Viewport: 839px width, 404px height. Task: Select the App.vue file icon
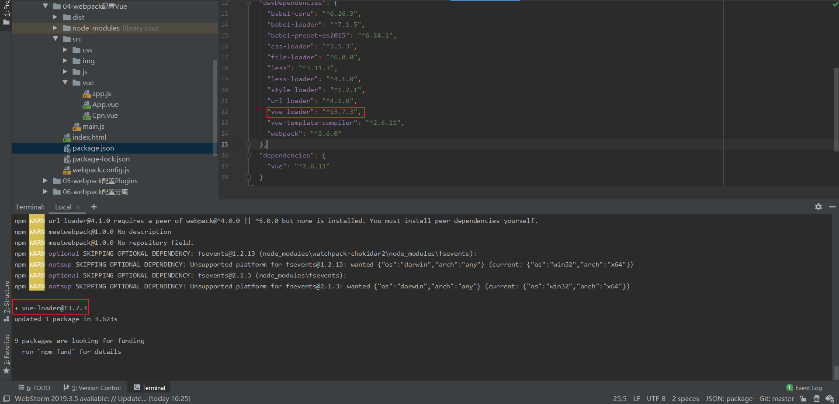click(87, 105)
